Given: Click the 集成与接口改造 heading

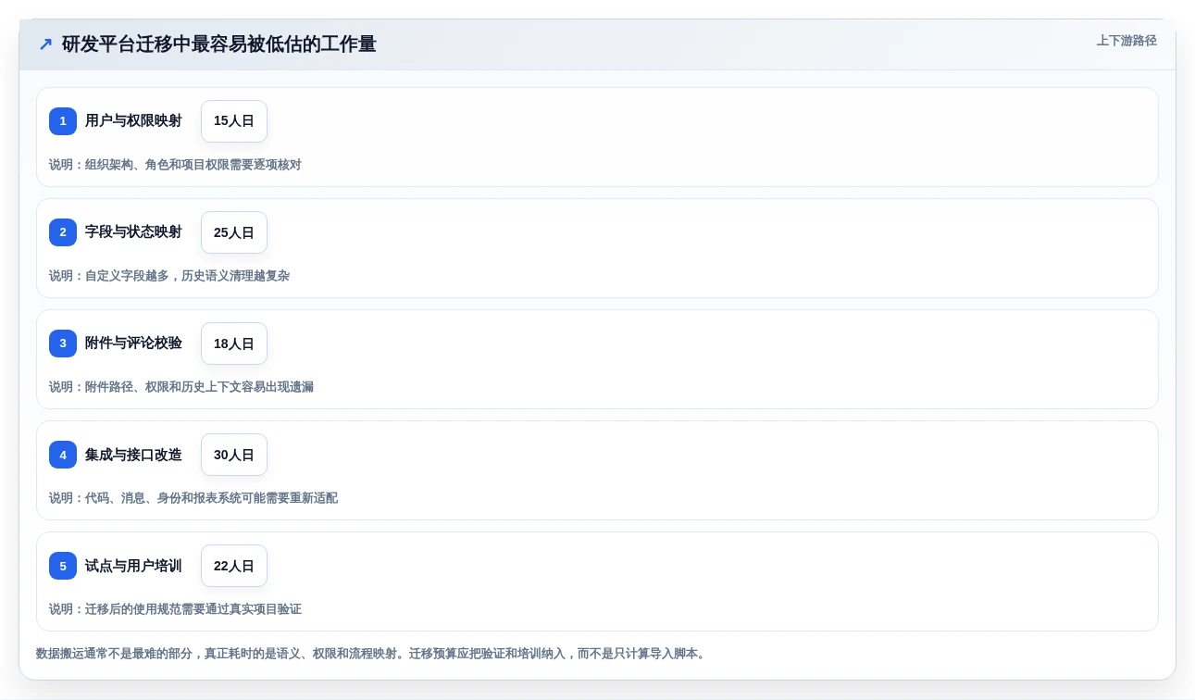Looking at the screenshot, I should pyautogui.click(x=133, y=455).
